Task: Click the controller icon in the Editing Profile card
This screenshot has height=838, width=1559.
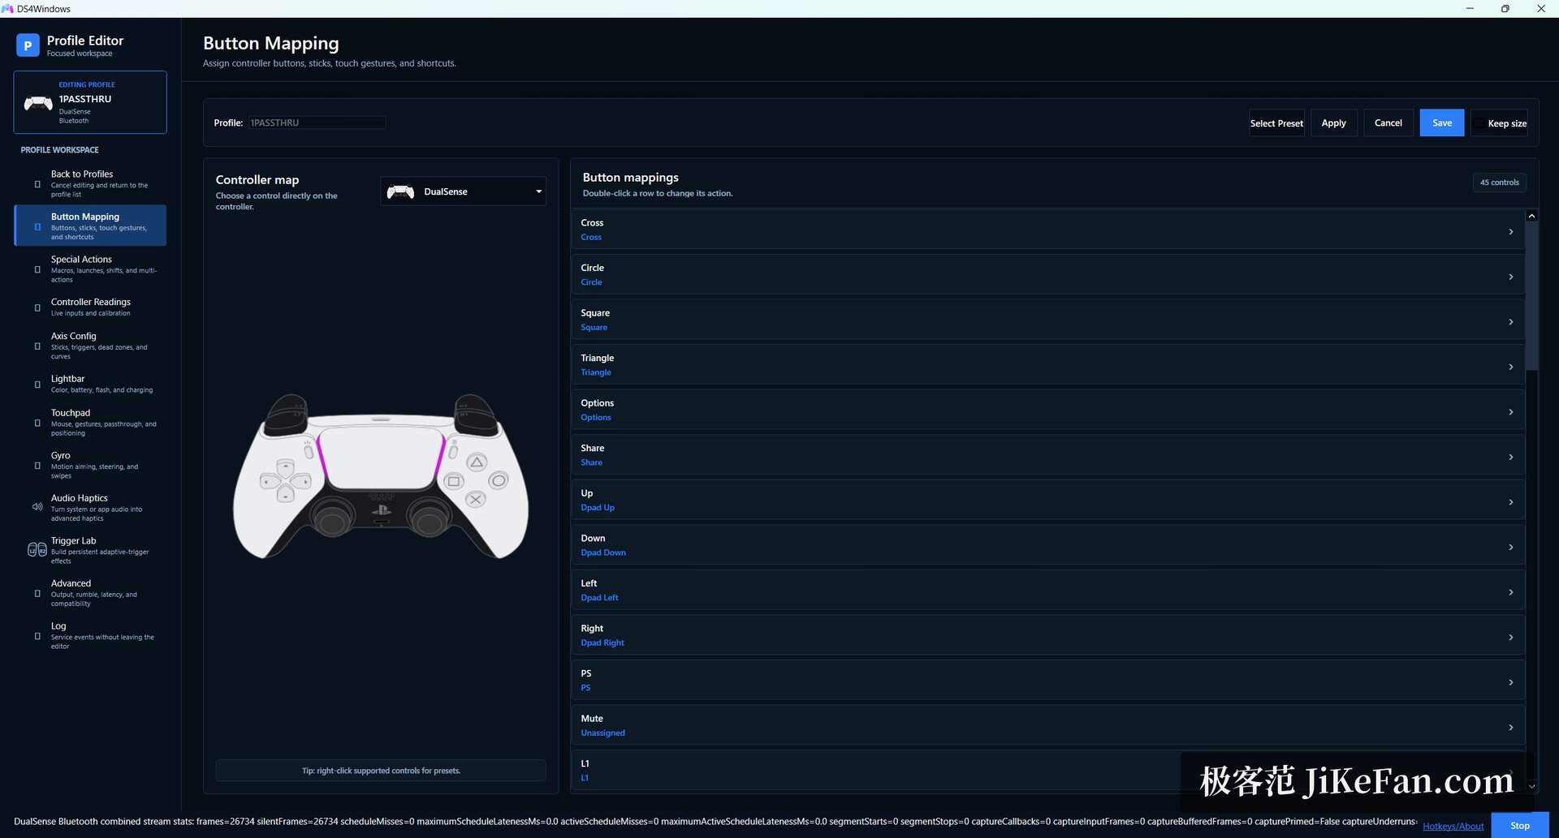Action: pos(38,103)
